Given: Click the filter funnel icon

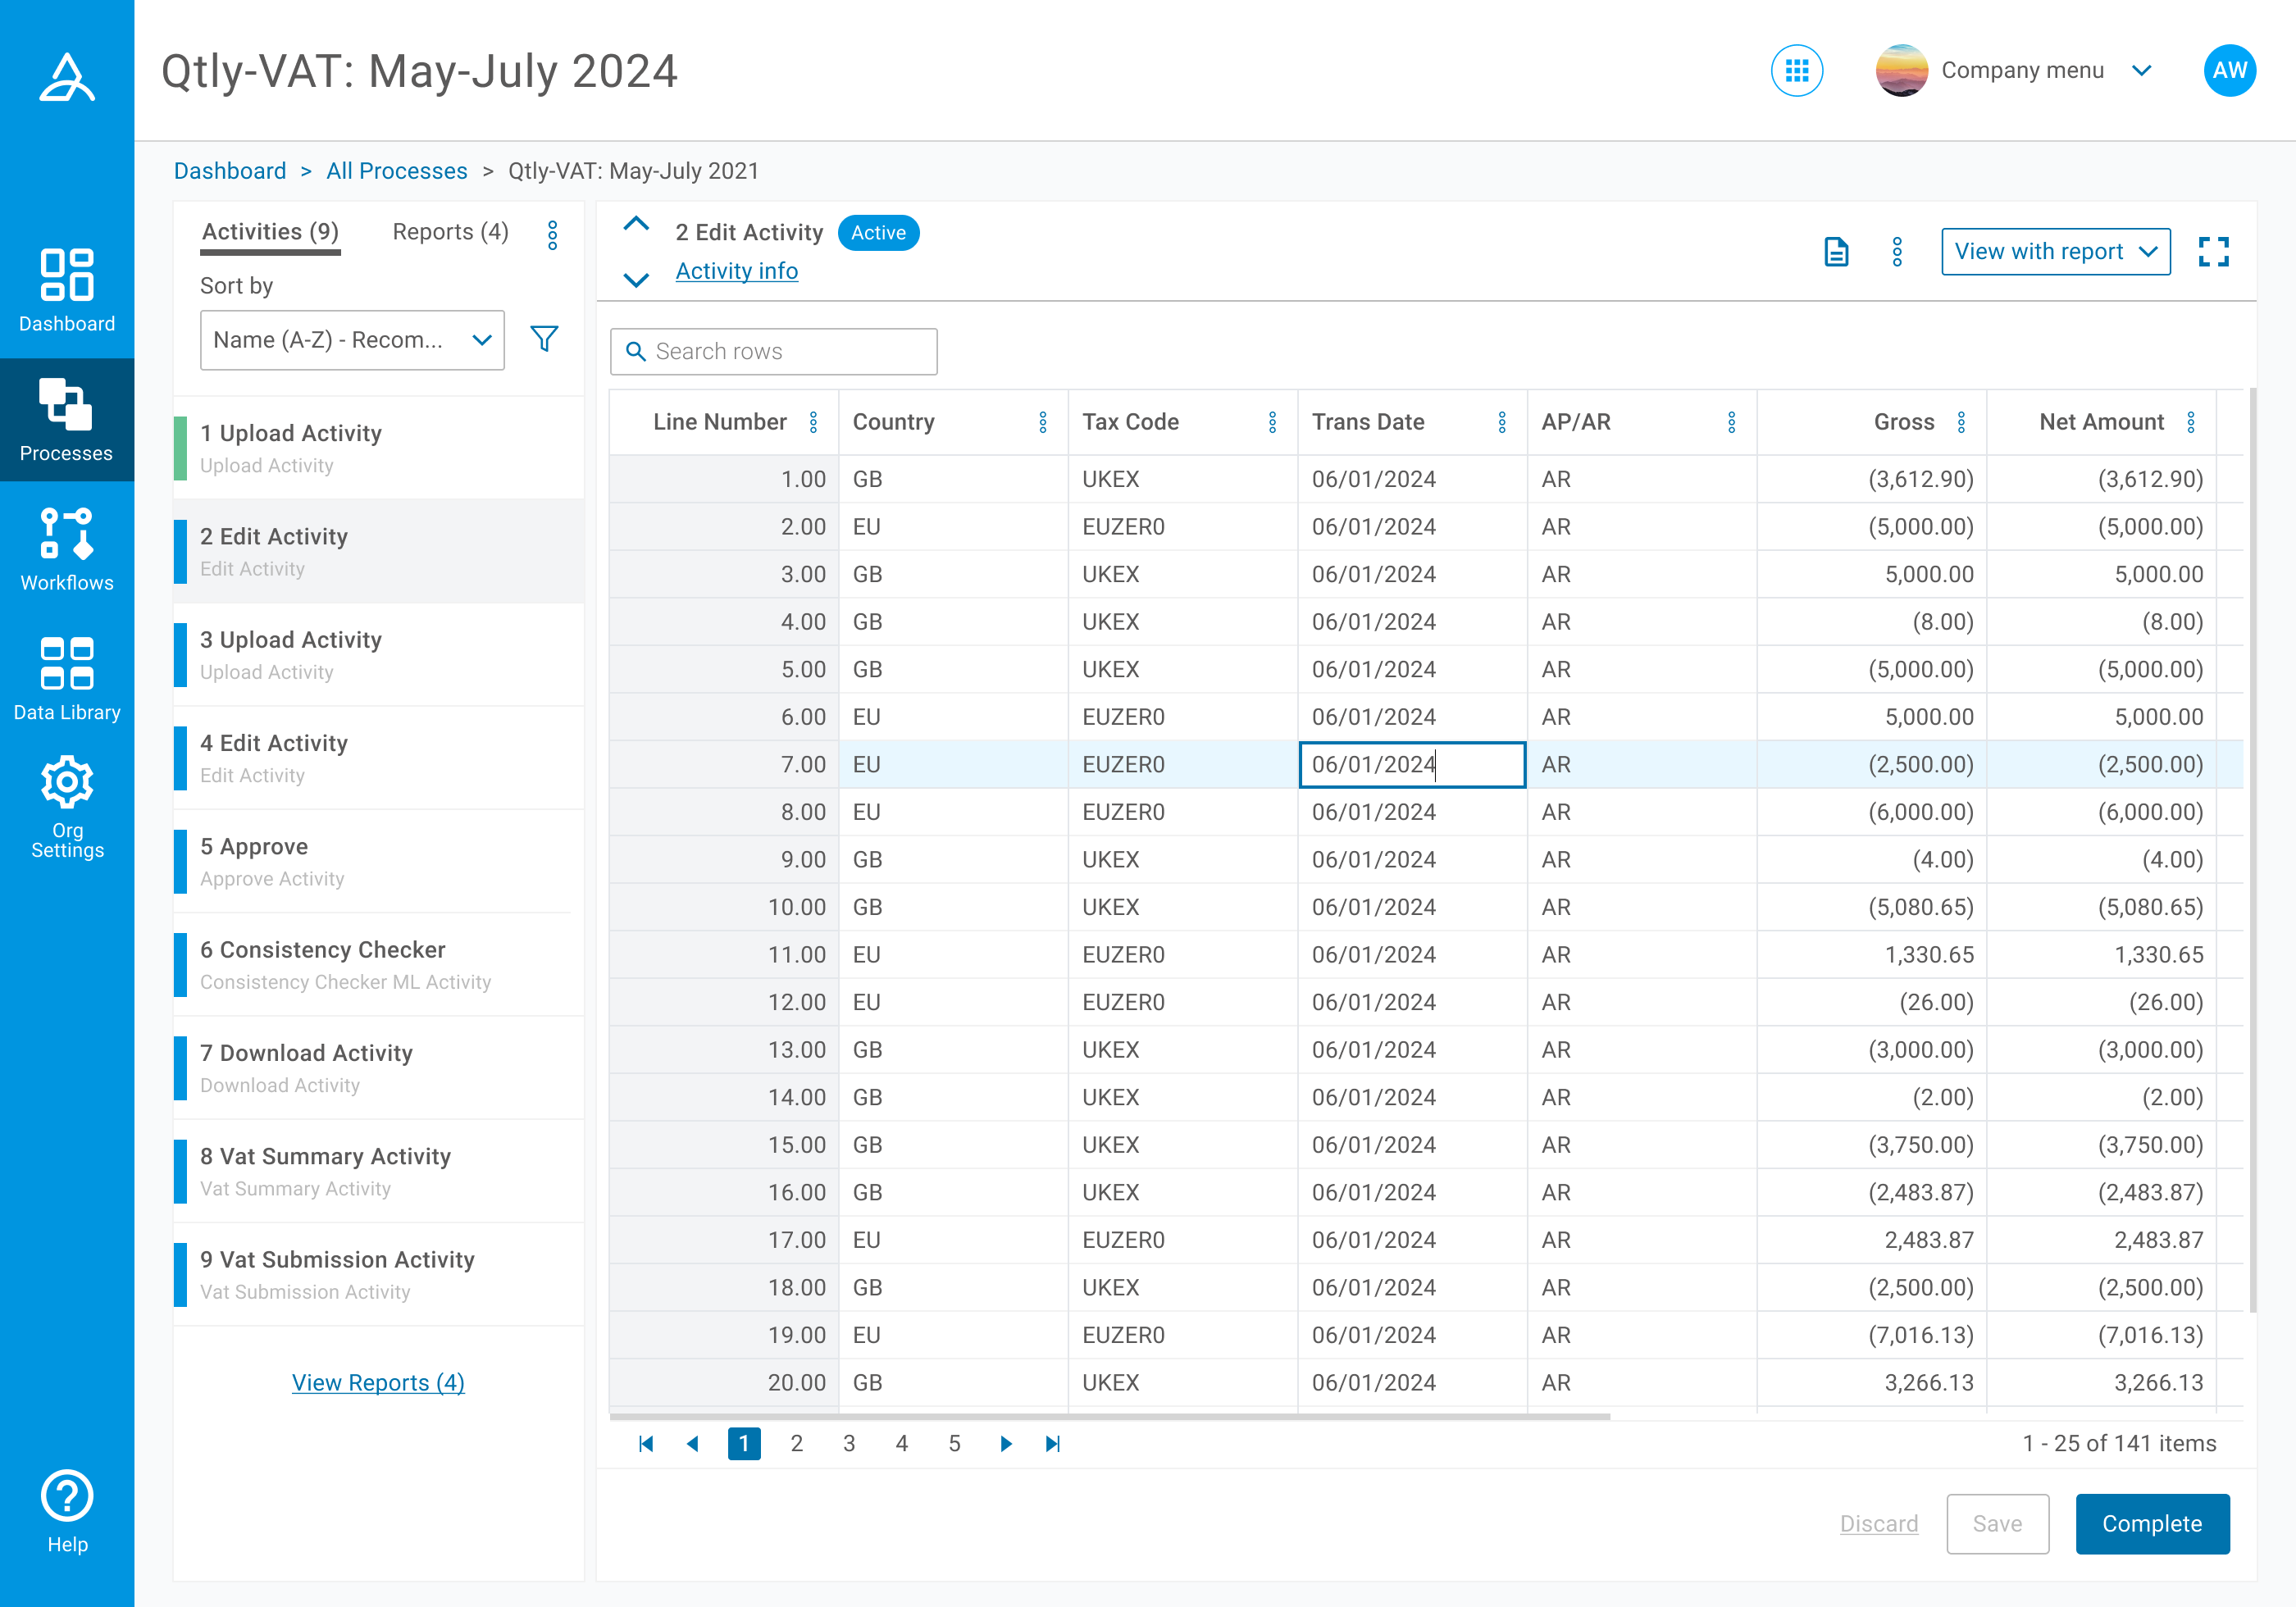Looking at the screenshot, I should click(x=544, y=339).
